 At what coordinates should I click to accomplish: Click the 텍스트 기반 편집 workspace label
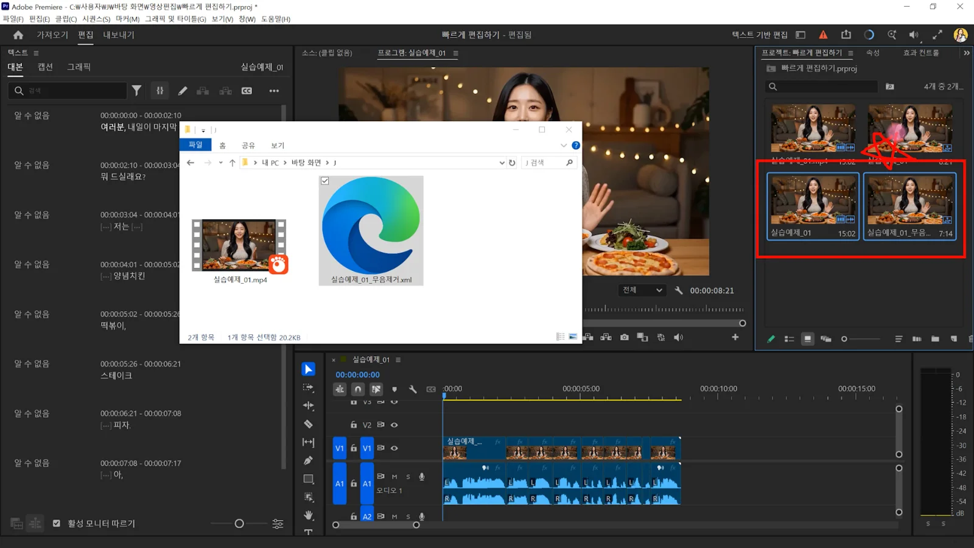coord(760,35)
